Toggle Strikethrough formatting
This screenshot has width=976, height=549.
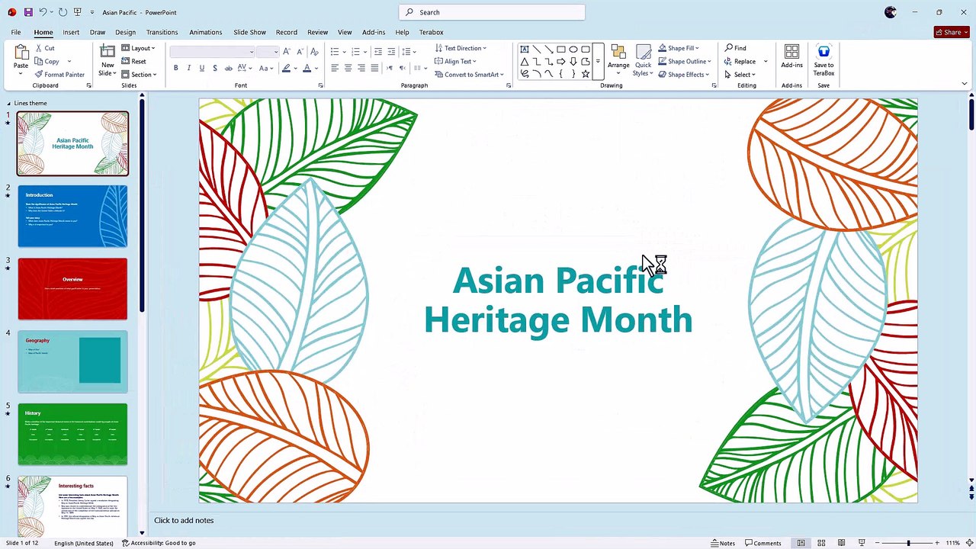(228, 69)
